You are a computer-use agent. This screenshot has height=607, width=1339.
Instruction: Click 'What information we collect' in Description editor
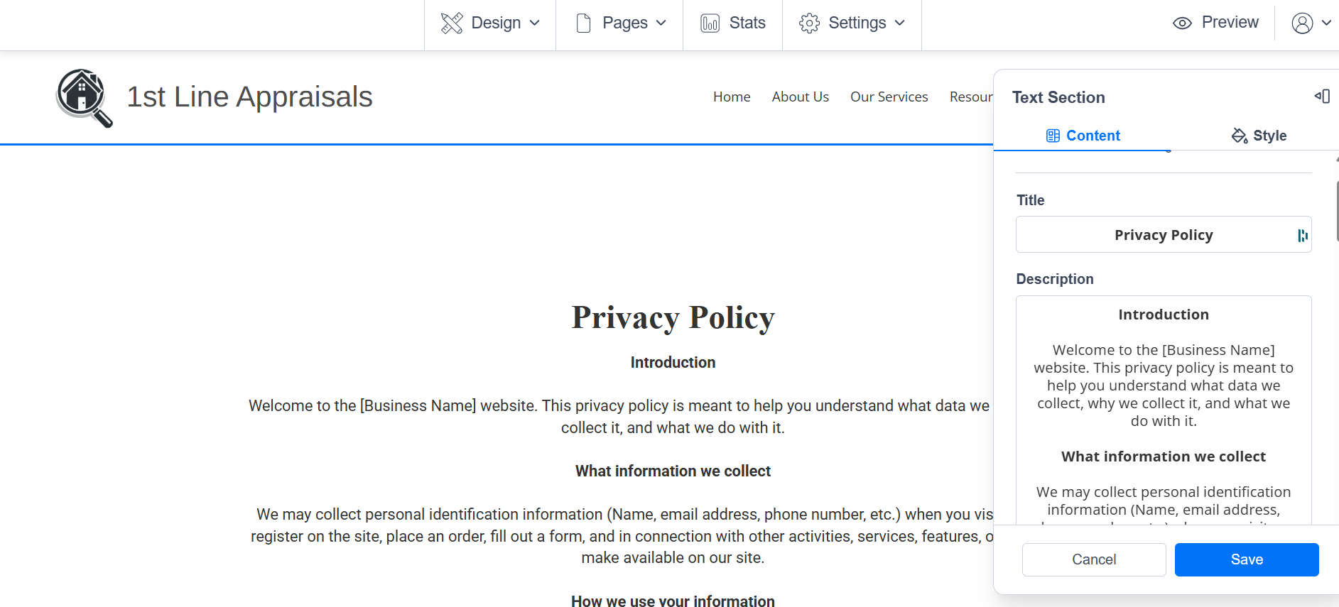pyautogui.click(x=1164, y=456)
